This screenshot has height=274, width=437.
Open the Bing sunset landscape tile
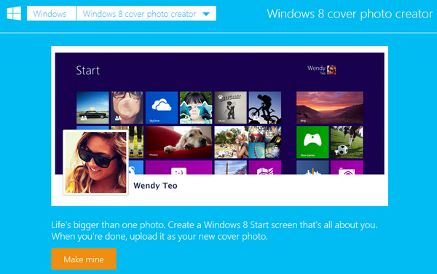tap(330, 108)
